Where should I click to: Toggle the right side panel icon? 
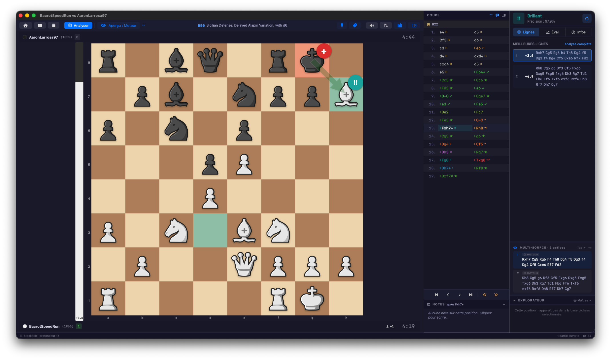pyautogui.click(x=414, y=25)
